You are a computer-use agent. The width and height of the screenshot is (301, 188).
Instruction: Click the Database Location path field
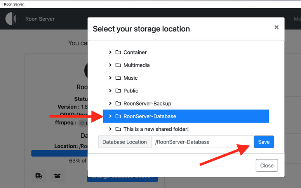[202, 142]
